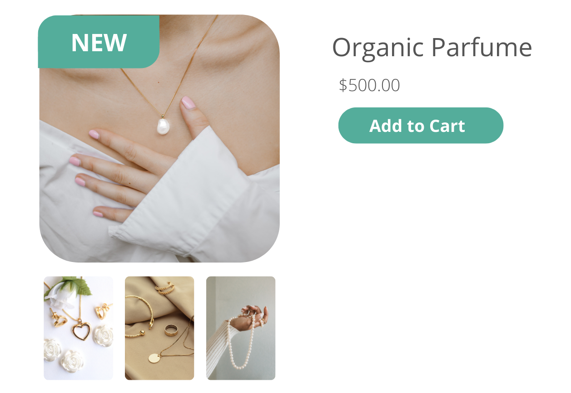Click the striped sleeve in the third thumbnail
This screenshot has height=393, width=571.
(x=219, y=349)
